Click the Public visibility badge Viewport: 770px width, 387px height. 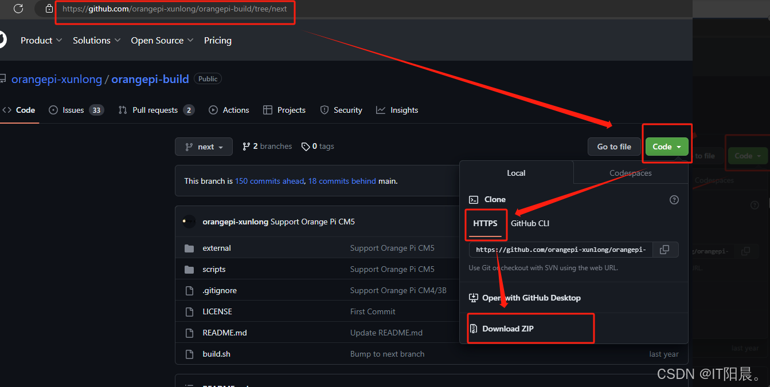tap(208, 79)
